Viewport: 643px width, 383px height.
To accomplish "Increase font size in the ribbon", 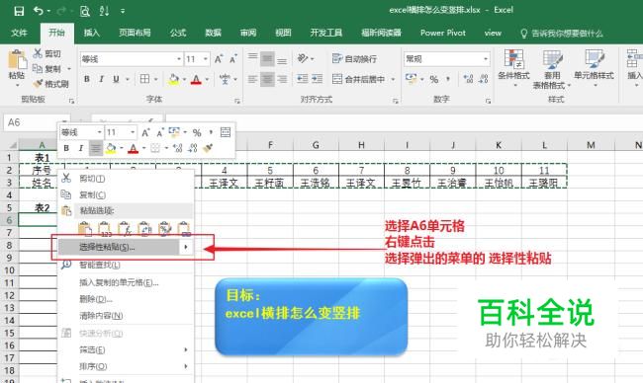I will tap(219, 59).
